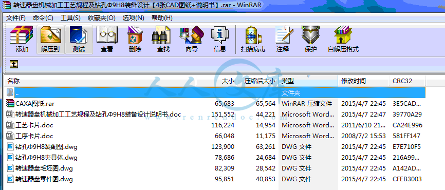
Task: Go up one folder level button
Action: point(14,64)
